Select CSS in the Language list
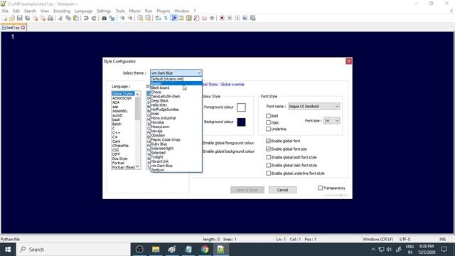455x256 pixels. [x=123, y=150]
